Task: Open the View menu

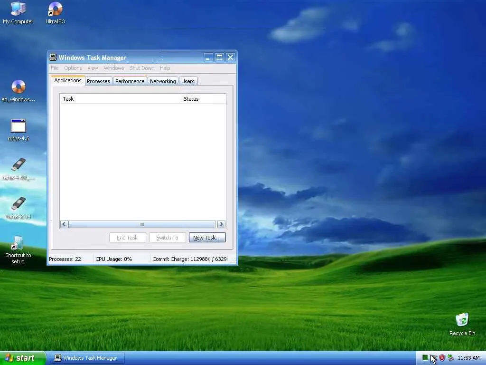Action: tap(93, 68)
